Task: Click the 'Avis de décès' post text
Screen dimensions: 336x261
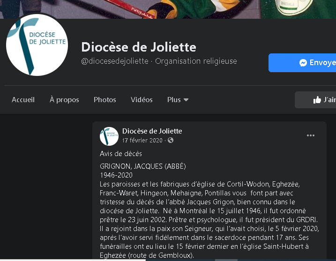Action: coord(121,154)
